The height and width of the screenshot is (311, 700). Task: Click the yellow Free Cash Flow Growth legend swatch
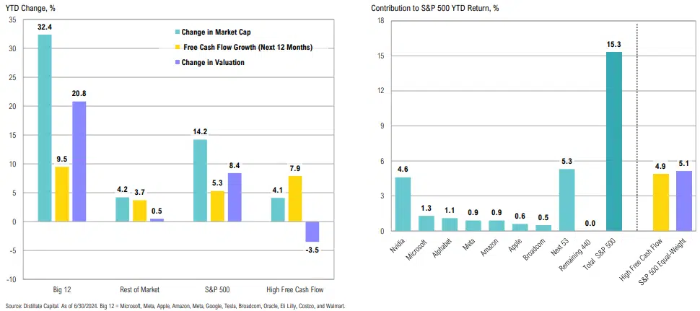click(176, 48)
